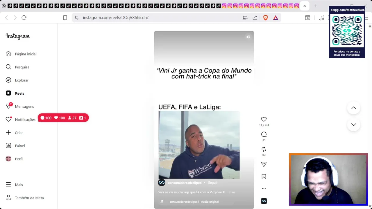372x209 pixels.
Task: Click the 563 reposts count
Action: pyautogui.click(x=264, y=155)
